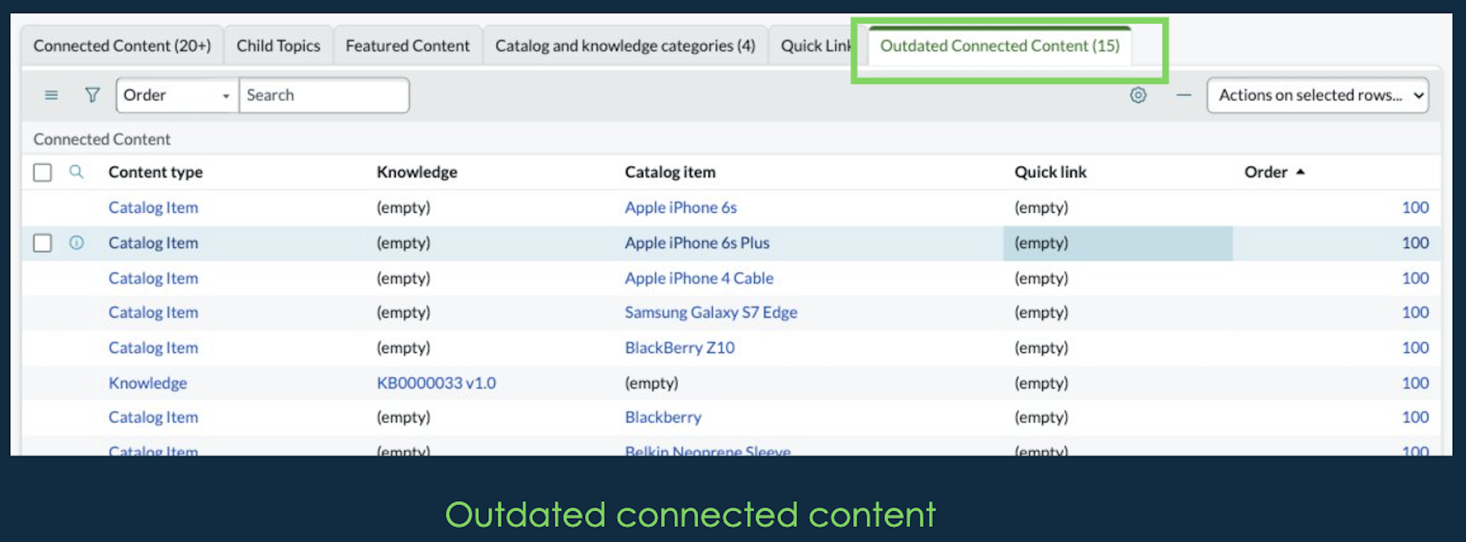
Task: Click the column search magnifier icon
Action: (x=76, y=172)
